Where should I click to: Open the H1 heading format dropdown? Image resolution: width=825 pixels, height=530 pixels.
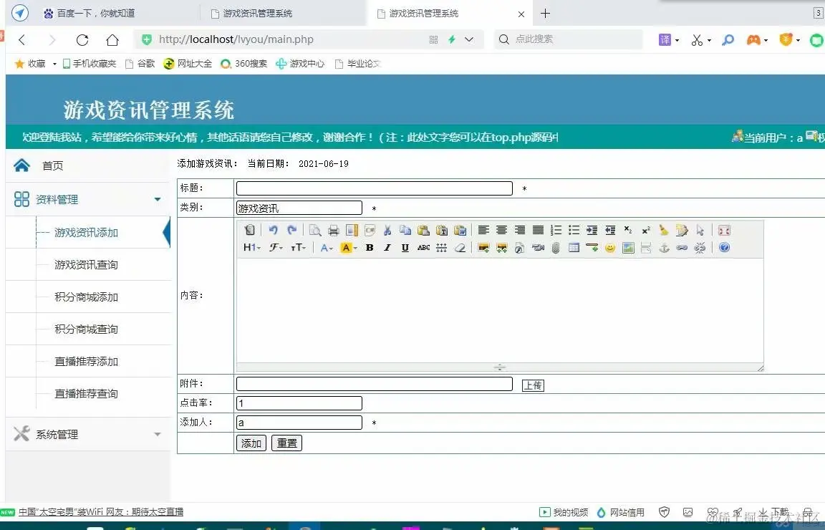click(252, 247)
